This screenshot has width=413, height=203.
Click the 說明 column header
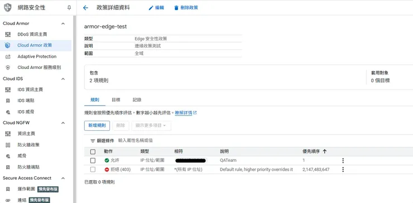(x=224, y=151)
